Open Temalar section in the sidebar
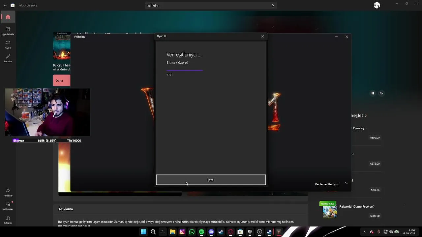Viewport: 422px width, 237px height. click(8, 58)
